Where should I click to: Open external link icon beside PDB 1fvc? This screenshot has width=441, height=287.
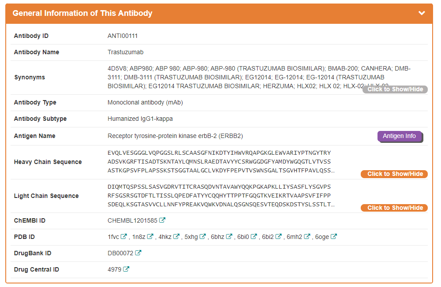[x=124, y=237]
